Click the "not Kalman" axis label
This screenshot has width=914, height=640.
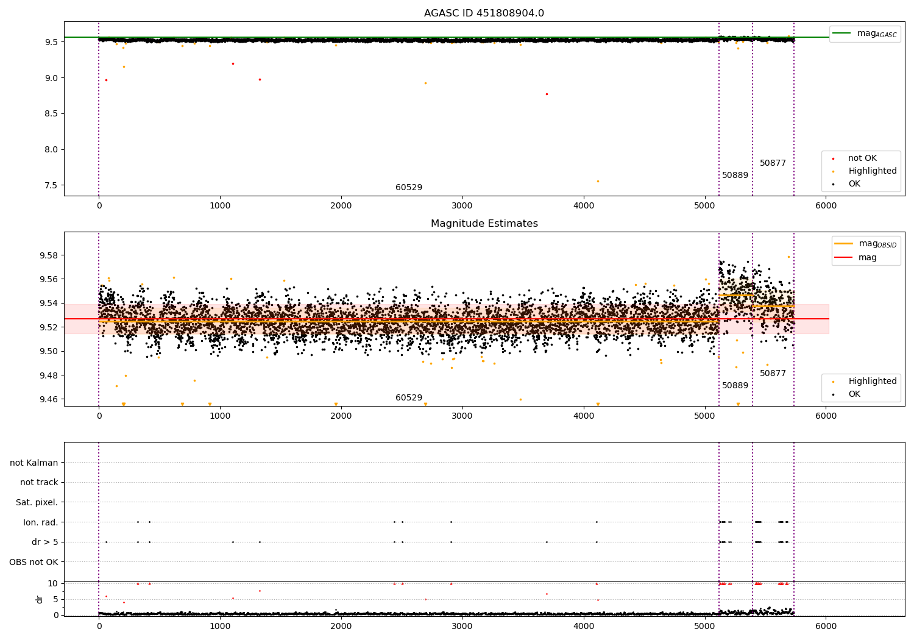tap(34, 463)
